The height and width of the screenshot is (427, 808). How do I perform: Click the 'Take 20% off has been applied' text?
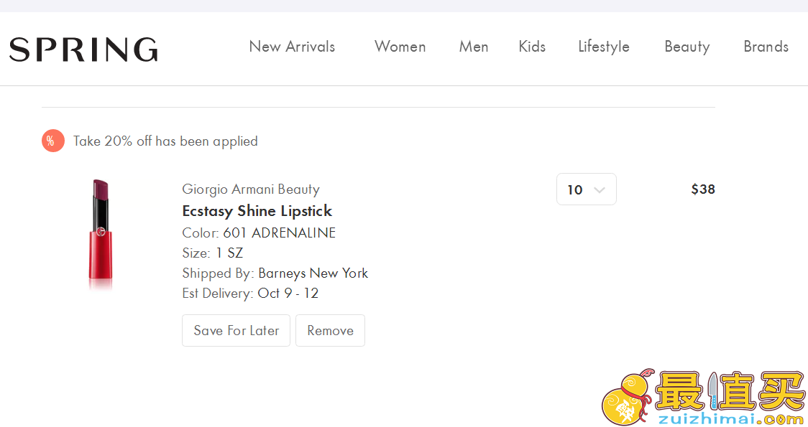click(165, 141)
